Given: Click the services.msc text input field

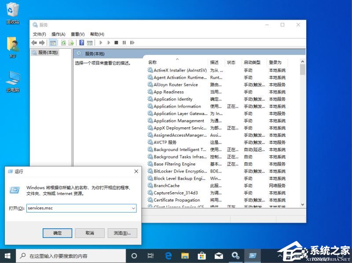Looking at the screenshot, I should pyautogui.click(x=78, y=208).
